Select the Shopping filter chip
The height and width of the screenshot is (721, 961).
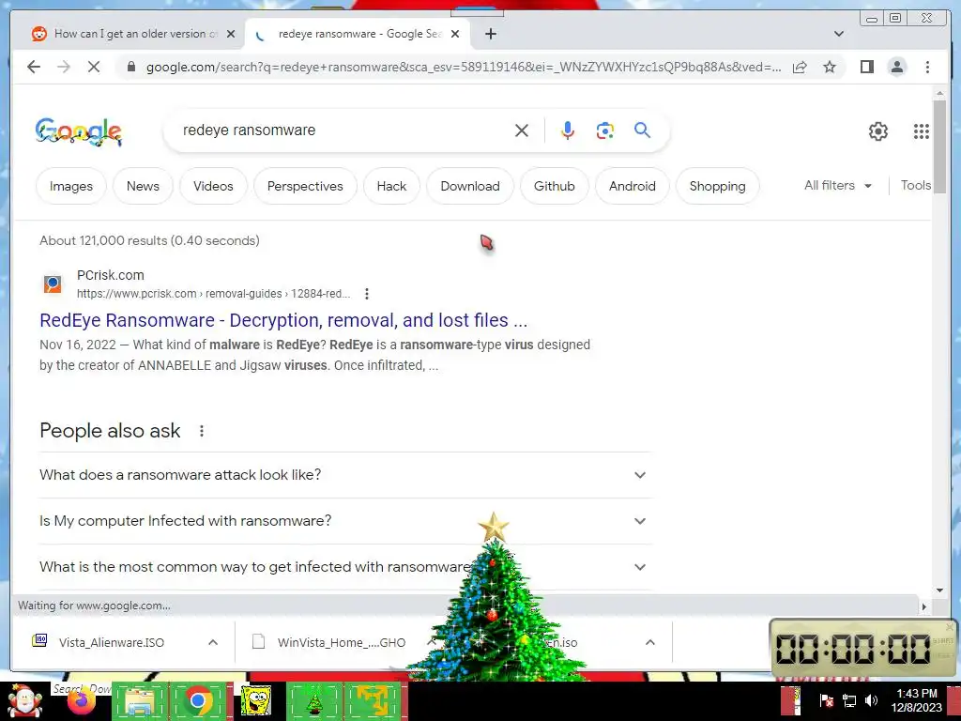point(718,186)
